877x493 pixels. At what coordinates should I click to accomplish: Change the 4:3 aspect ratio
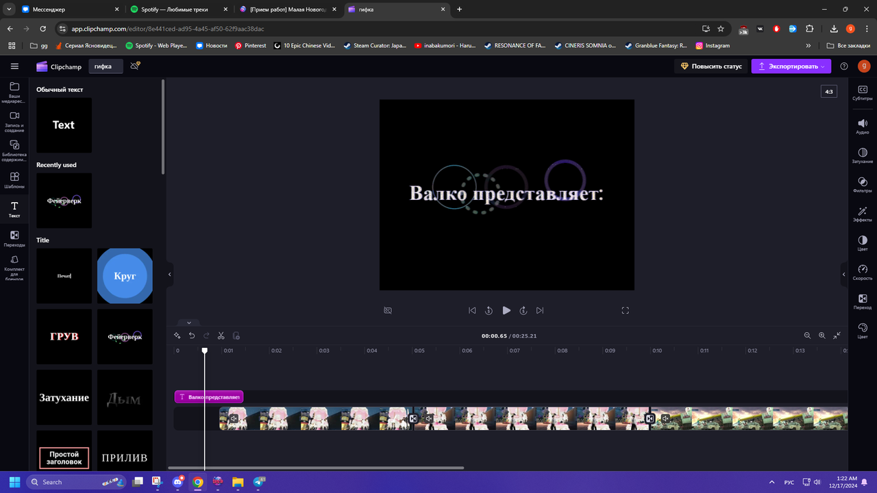(829, 90)
